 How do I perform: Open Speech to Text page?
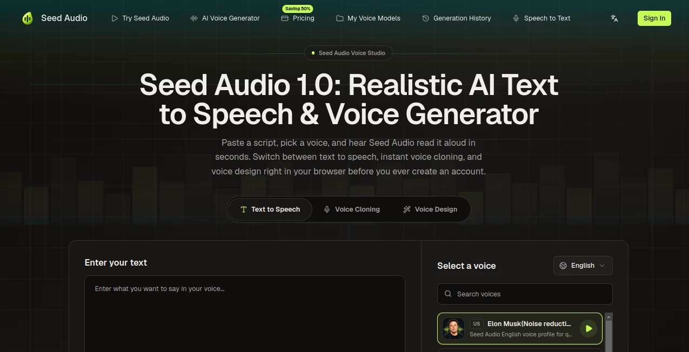click(x=541, y=18)
